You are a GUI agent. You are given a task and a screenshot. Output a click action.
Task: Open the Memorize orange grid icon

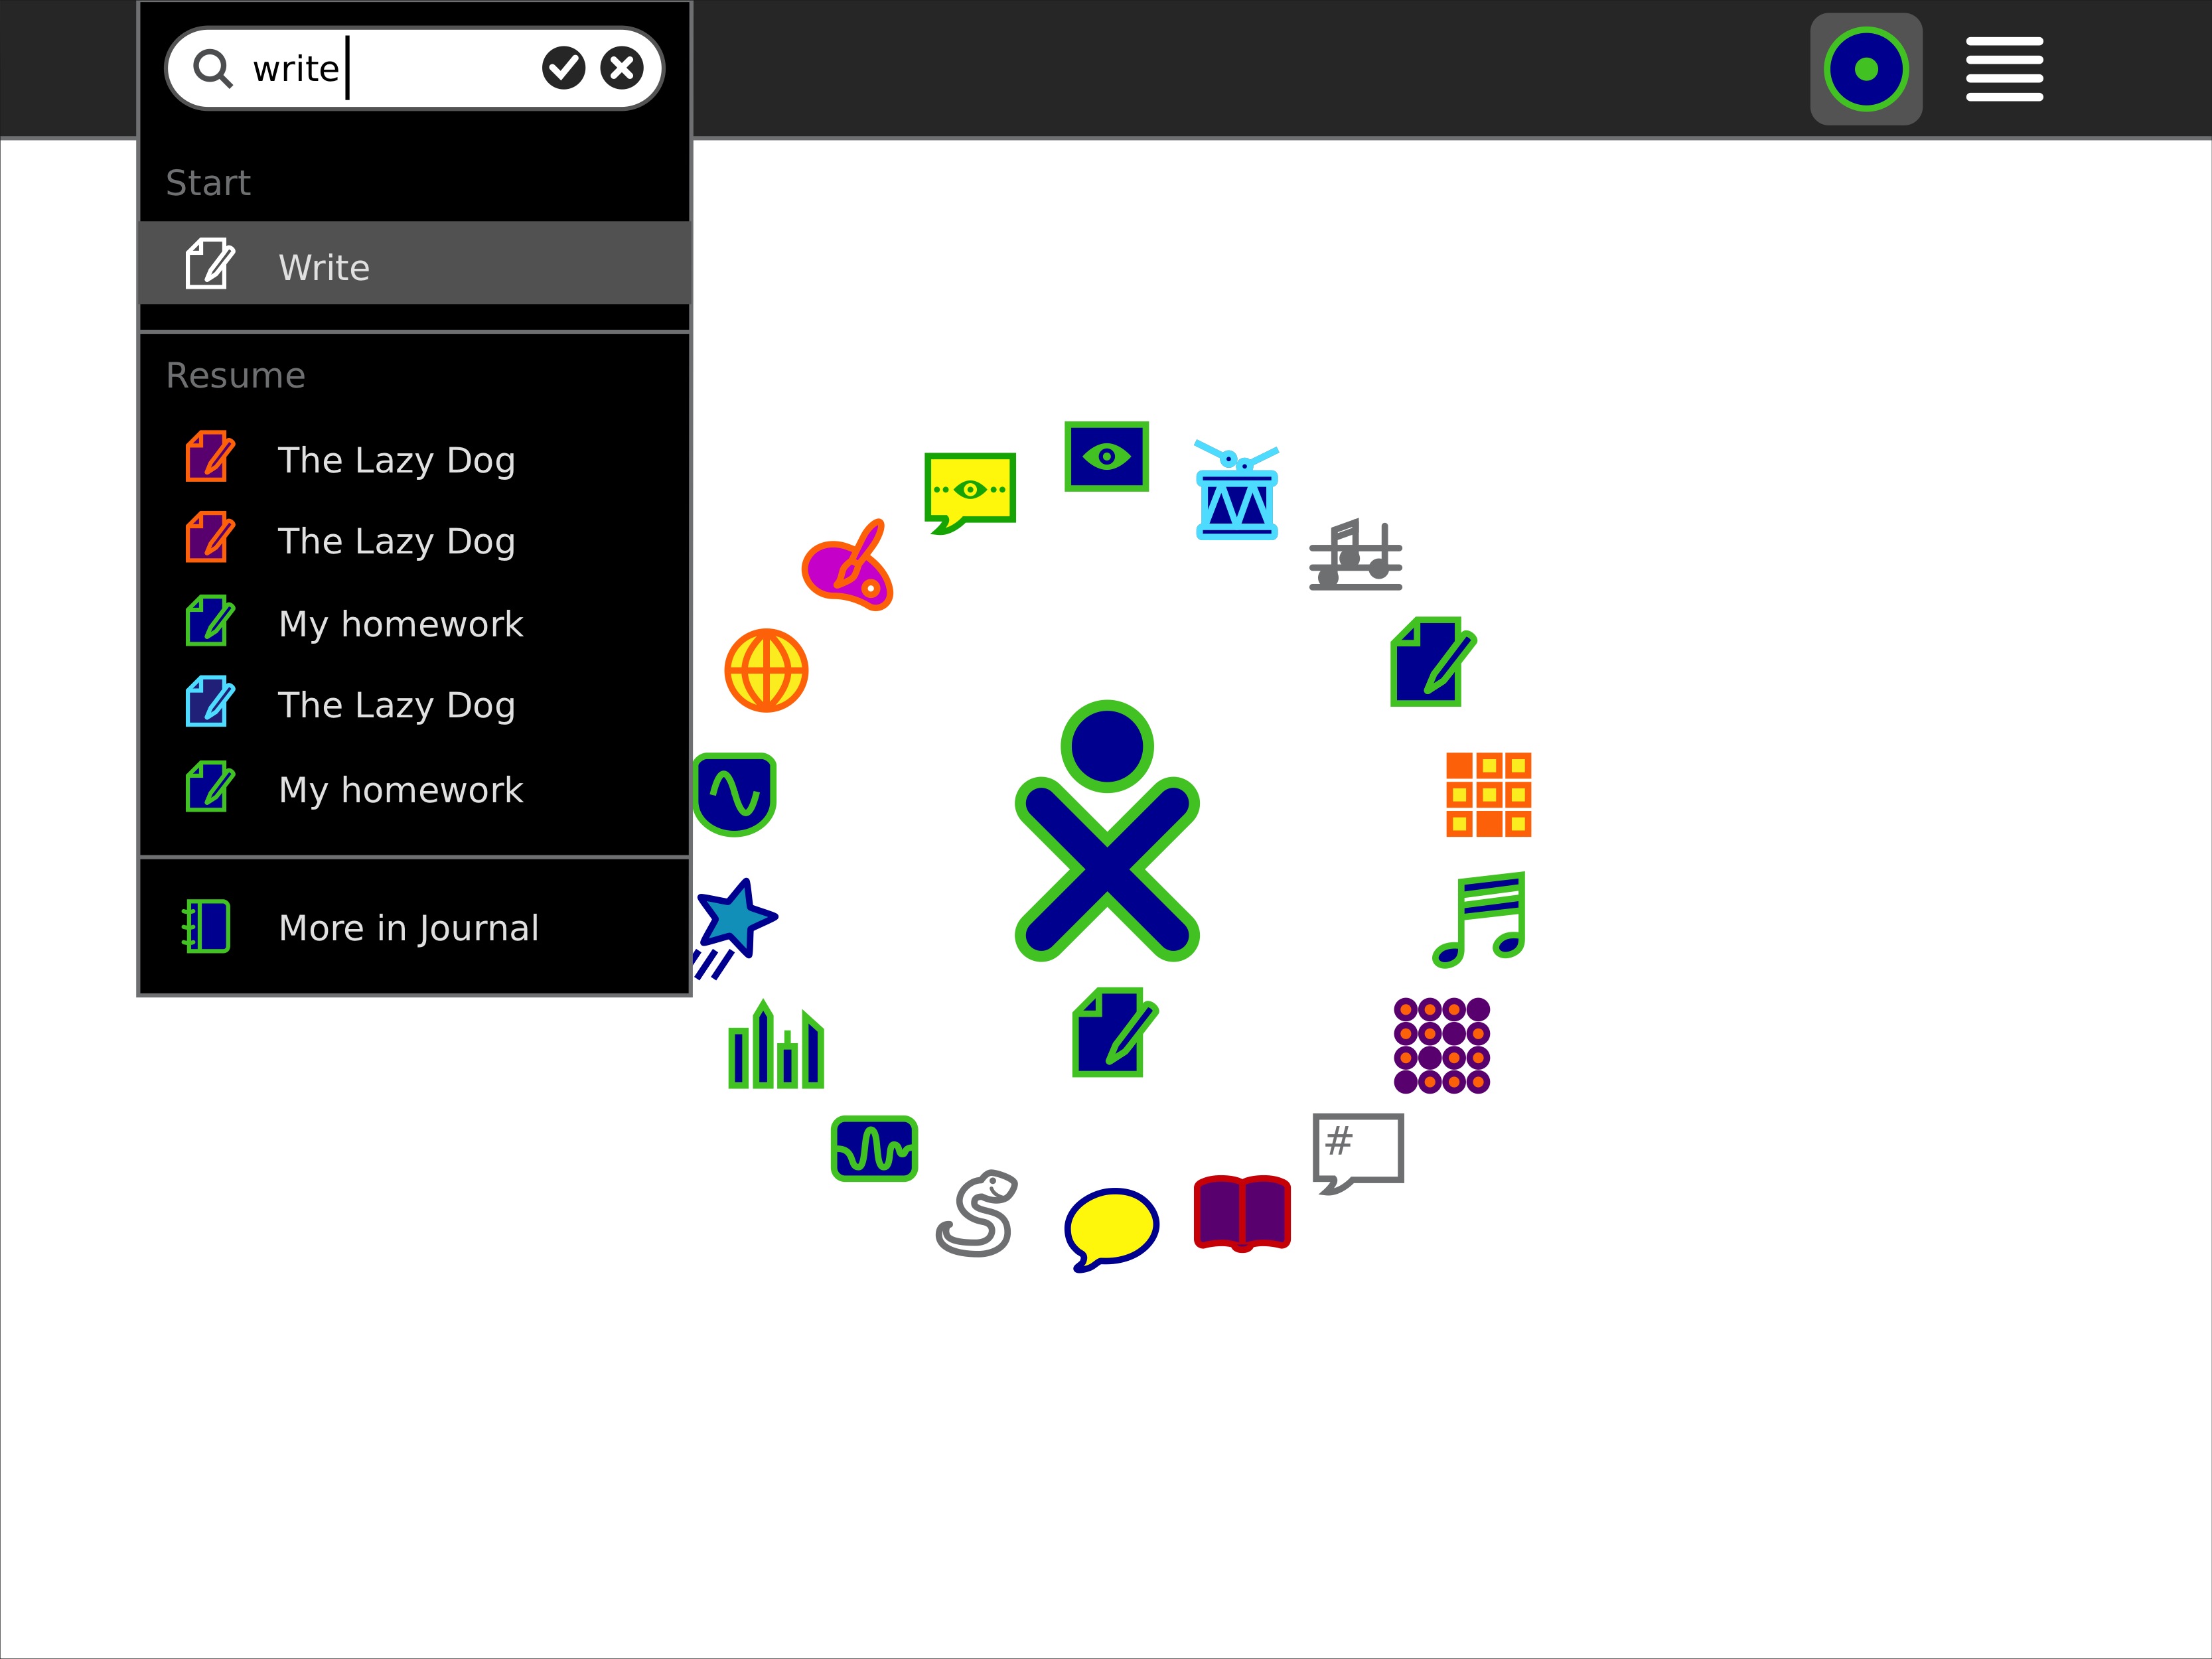(x=1488, y=794)
